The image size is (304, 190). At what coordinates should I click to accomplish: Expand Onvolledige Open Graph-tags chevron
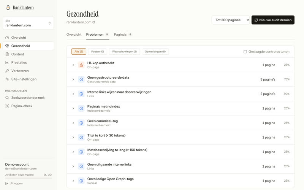coord(73,181)
